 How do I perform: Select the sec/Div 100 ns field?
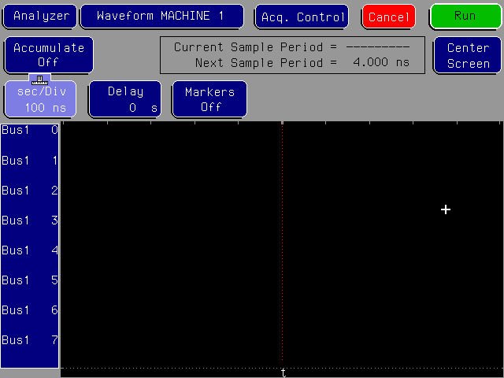[45, 99]
